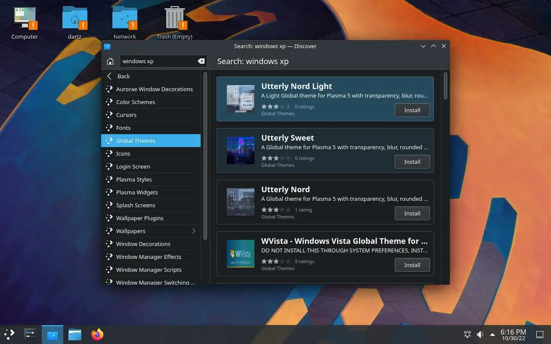Open System Settings from taskbar

pos(30,334)
